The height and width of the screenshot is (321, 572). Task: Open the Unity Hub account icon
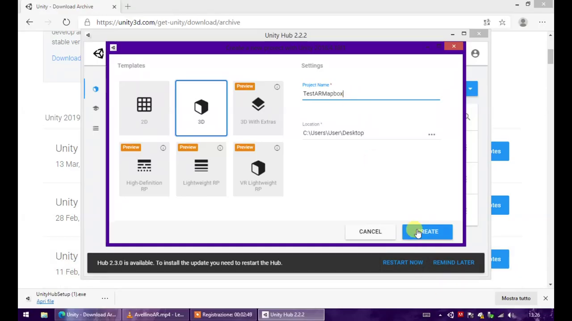475,53
